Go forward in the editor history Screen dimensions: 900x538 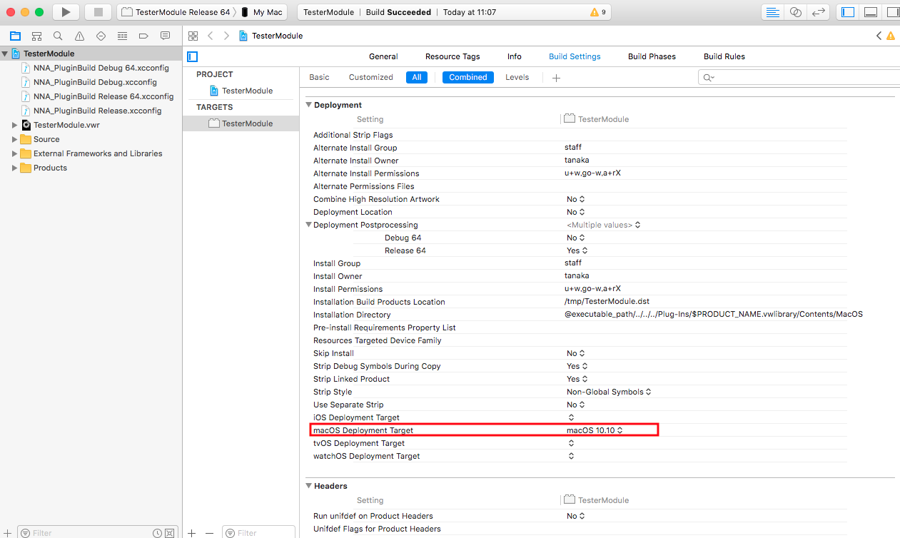pyautogui.click(x=226, y=36)
